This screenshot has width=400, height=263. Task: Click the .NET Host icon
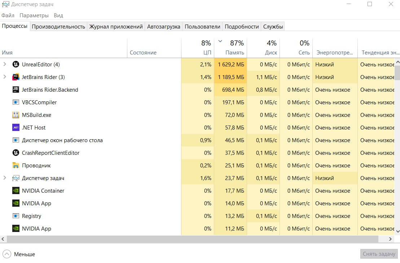(16, 128)
